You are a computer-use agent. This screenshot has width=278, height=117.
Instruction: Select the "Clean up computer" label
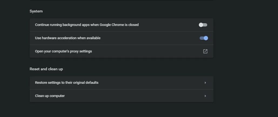pyautogui.click(x=50, y=96)
